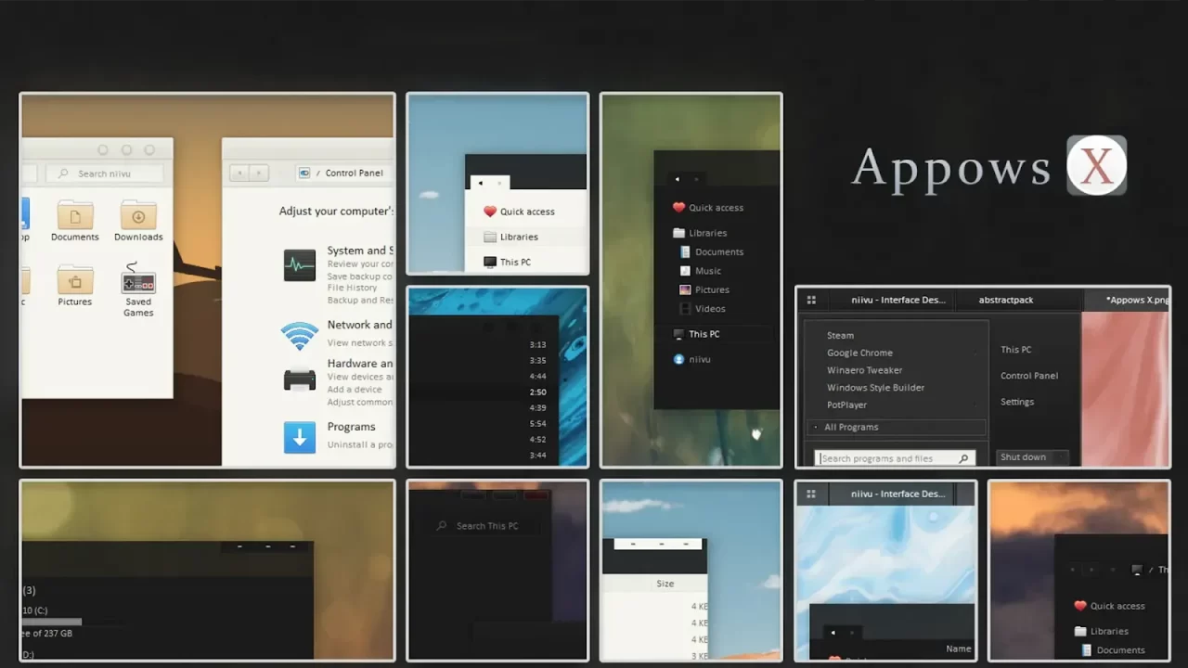Image resolution: width=1188 pixels, height=668 pixels.
Task: Open the Downloads folder icon
Action: (138, 215)
